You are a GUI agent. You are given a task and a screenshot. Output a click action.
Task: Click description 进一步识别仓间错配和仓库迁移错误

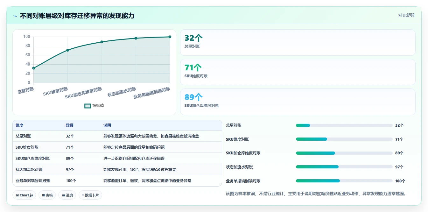134,158
